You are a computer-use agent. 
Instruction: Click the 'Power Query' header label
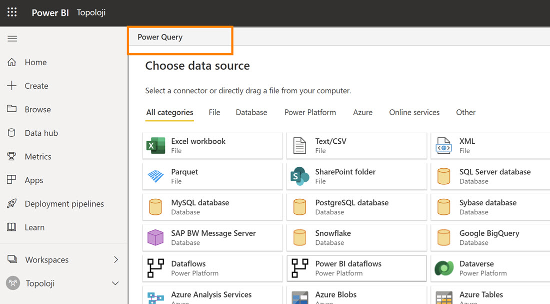click(x=160, y=37)
